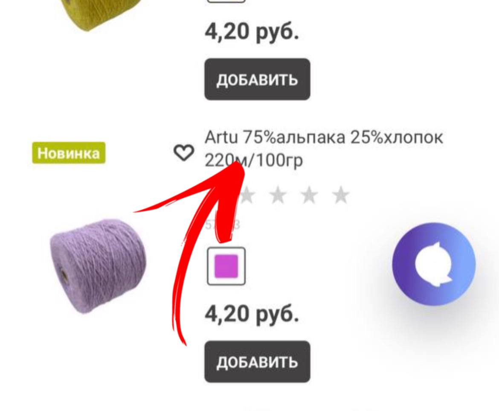This screenshot has width=499, height=411.
Task: Open the Artu 75%альпака 25%хлопок product title
Action: click(x=324, y=137)
